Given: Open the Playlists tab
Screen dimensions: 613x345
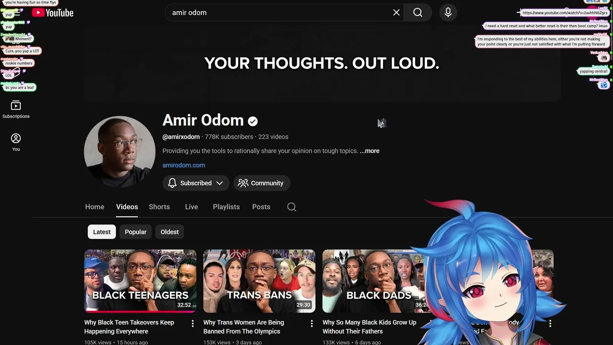Looking at the screenshot, I should coord(226,207).
